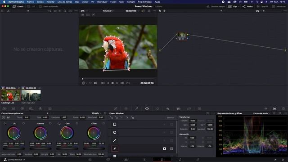
Task: Open the Blur palette icon
Action: click(x=168, y=109)
